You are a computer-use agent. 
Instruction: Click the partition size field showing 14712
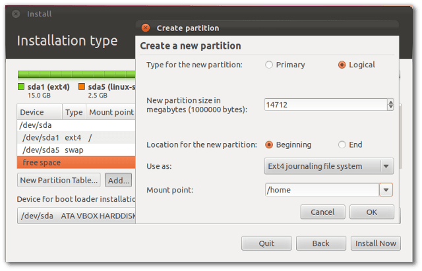point(326,105)
